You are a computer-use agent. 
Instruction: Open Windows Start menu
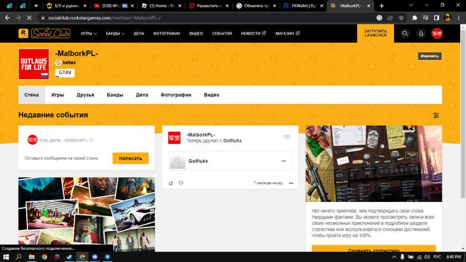click(6, 257)
